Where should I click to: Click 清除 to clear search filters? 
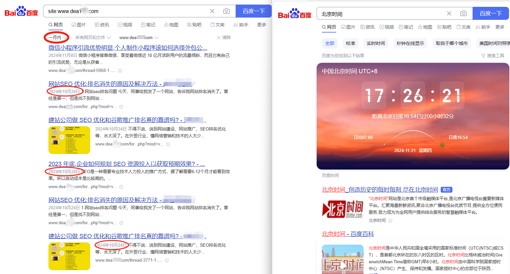click(224, 37)
